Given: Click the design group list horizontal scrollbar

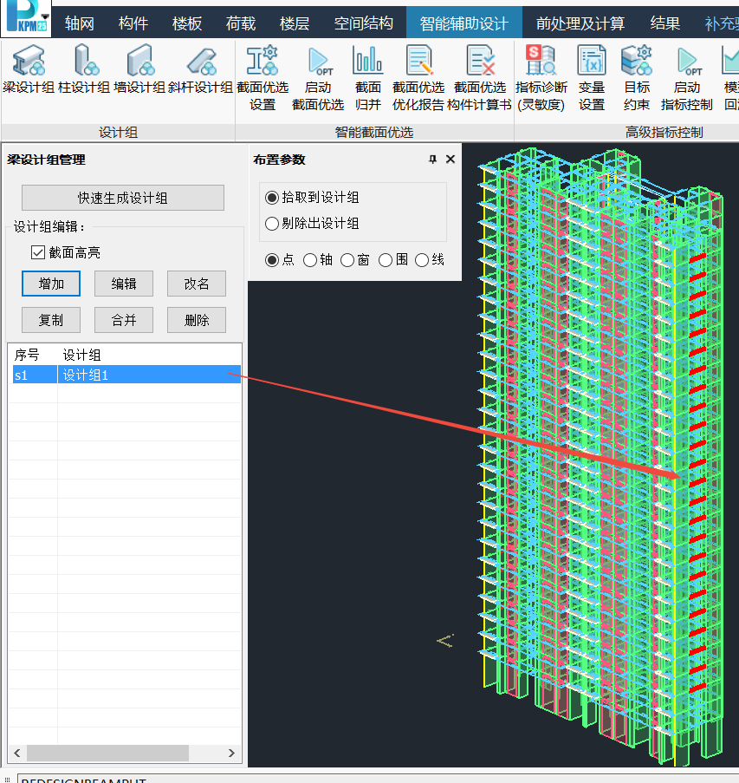Looking at the screenshot, I should [x=108, y=753].
